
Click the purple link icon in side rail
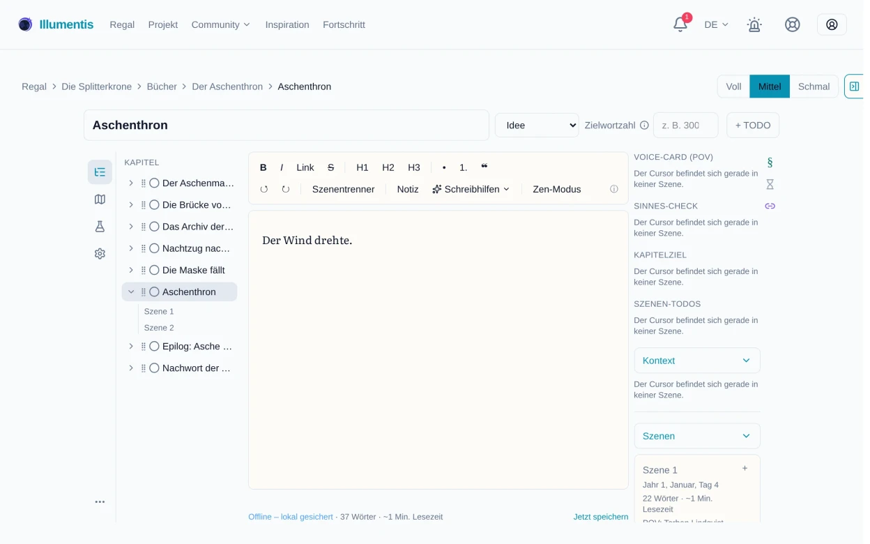770,206
